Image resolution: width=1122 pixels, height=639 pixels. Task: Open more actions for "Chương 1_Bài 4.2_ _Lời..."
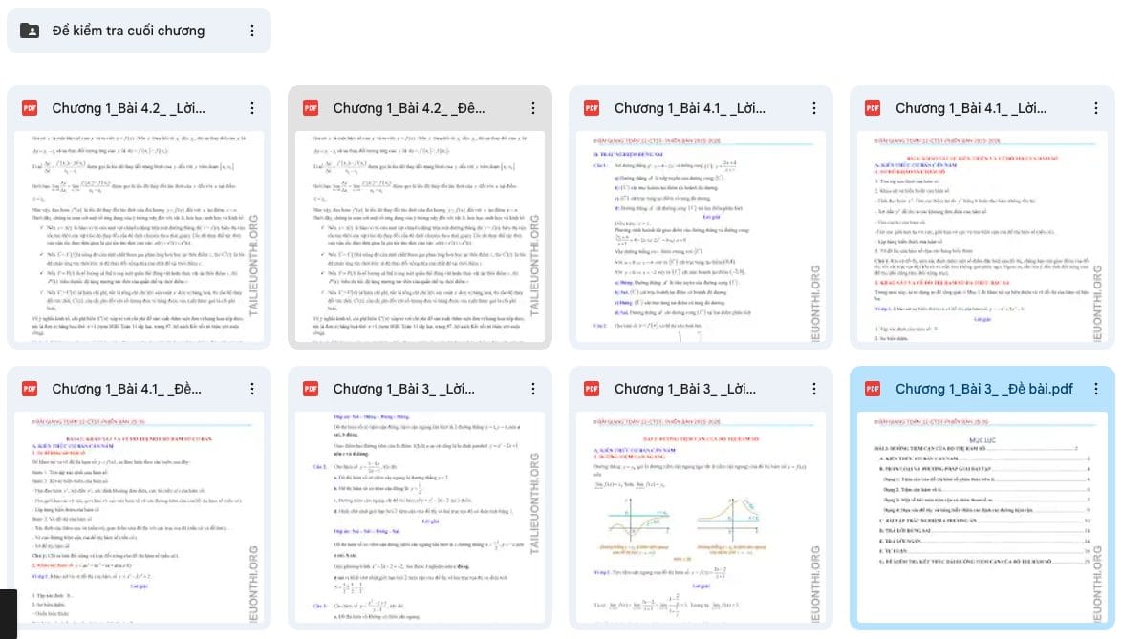(x=252, y=108)
